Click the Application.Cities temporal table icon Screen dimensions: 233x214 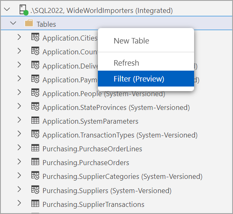(x=35, y=37)
